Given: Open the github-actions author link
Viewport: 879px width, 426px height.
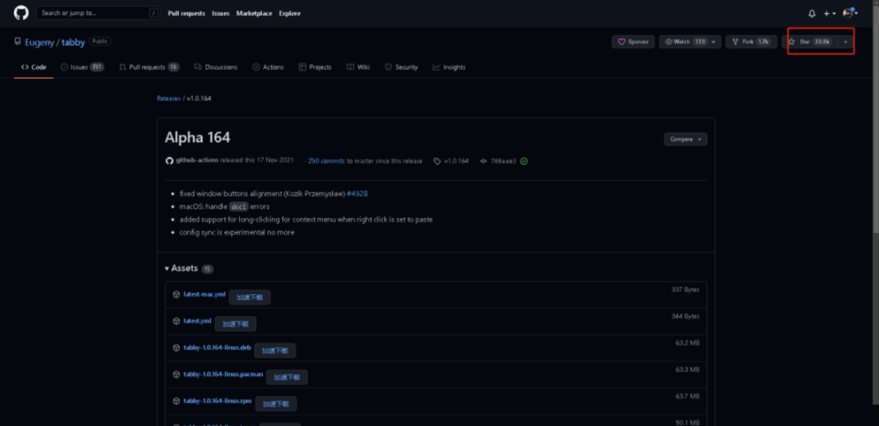Looking at the screenshot, I should pyautogui.click(x=197, y=160).
